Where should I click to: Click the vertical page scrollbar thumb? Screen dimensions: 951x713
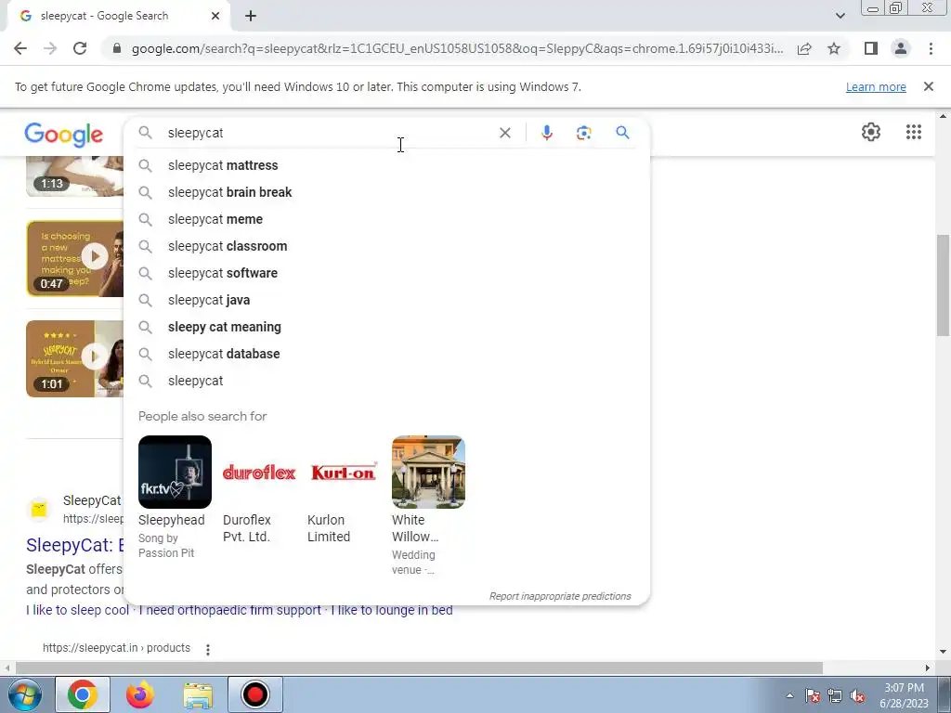(943, 285)
